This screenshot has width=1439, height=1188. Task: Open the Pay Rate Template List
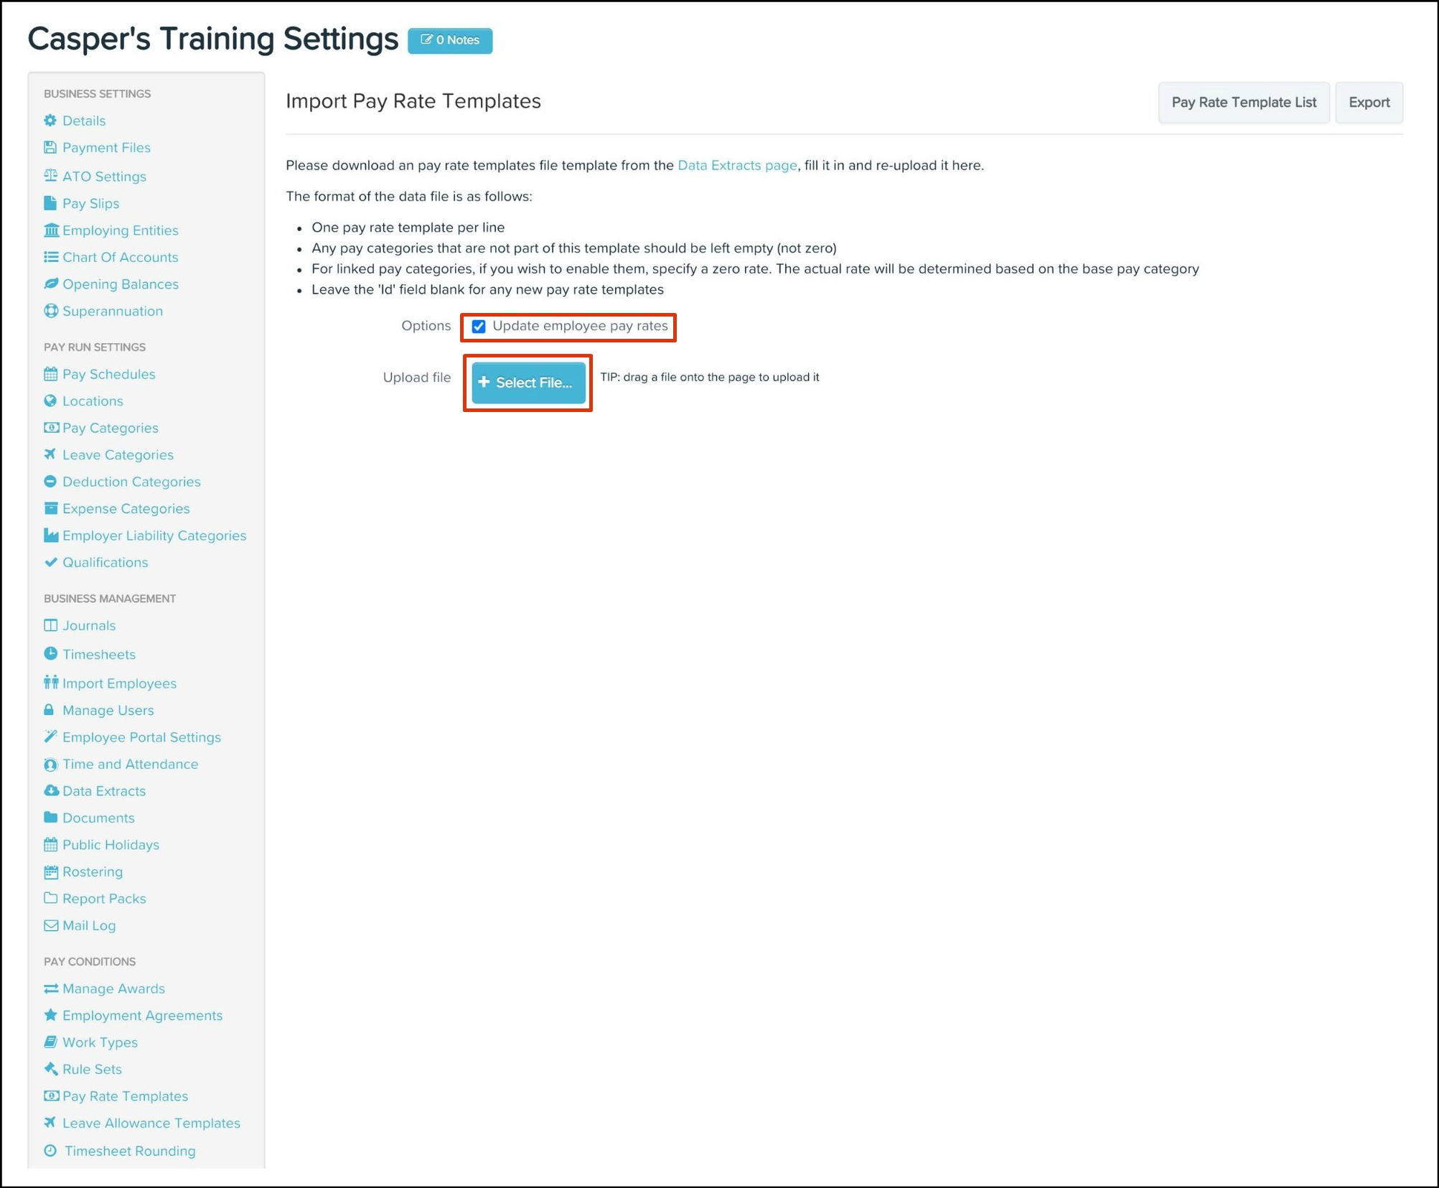[1243, 103]
